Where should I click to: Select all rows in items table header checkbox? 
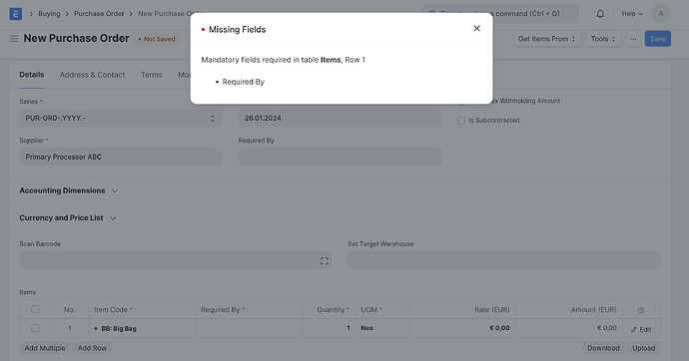coord(35,310)
